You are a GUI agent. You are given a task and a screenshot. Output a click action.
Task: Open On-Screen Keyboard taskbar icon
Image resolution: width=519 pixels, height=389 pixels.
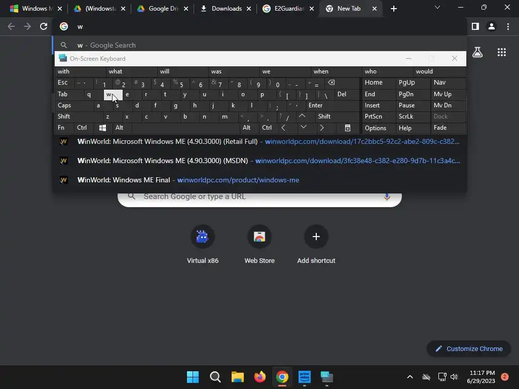click(327, 377)
